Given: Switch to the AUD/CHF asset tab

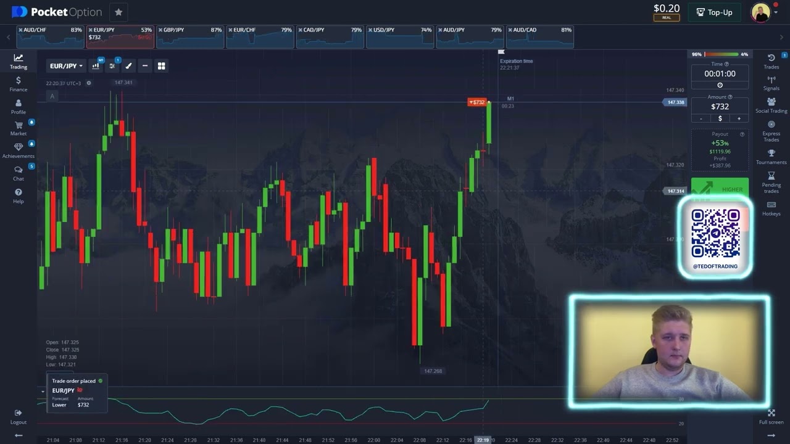Looking at the screenshot, I should coord(50,37).
